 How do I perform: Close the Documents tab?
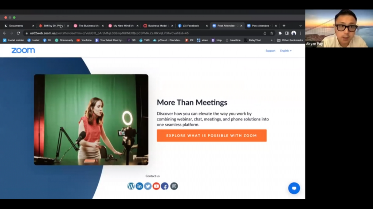click(x=33, y=26)
